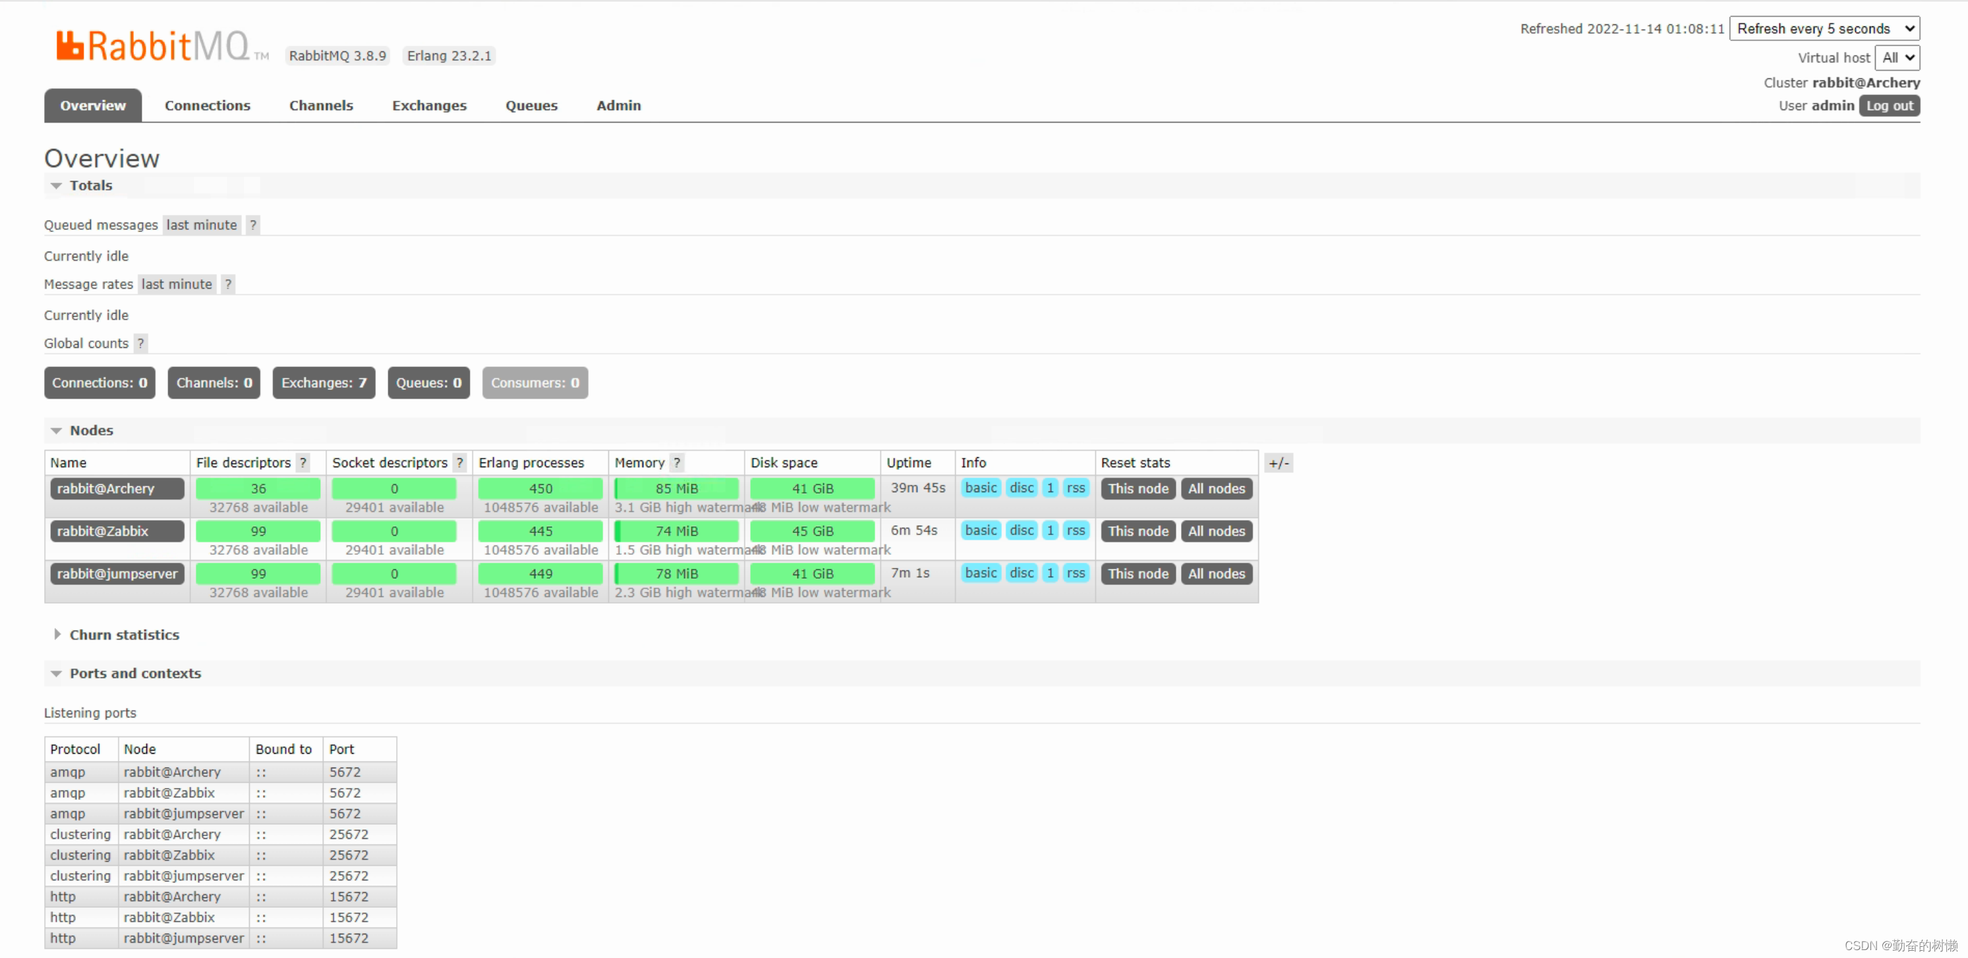Reset stats This node for rabbit@Archery
Screen dimensions: 1968x958
[1138, 489]
